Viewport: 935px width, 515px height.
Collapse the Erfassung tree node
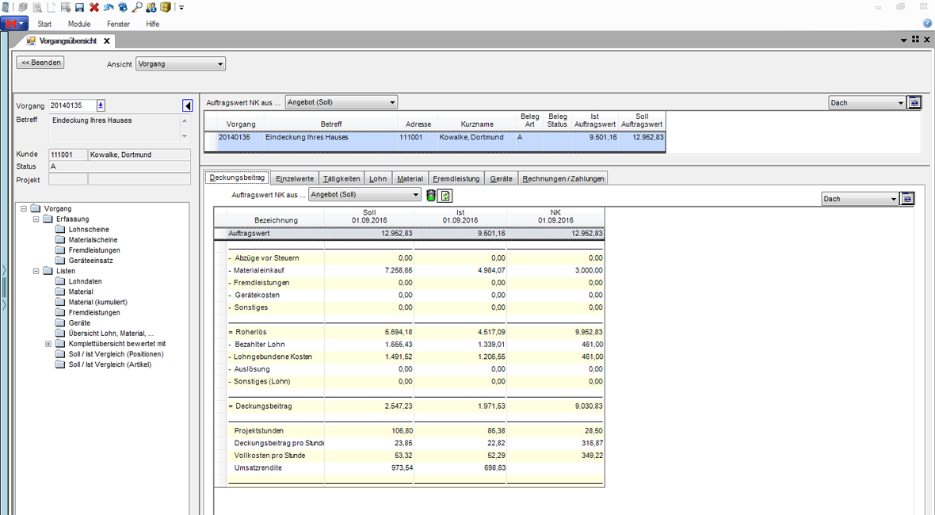click(36, 219)
